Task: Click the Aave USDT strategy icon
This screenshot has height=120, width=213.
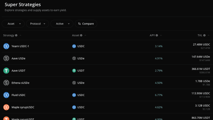Action: [6, 71]
